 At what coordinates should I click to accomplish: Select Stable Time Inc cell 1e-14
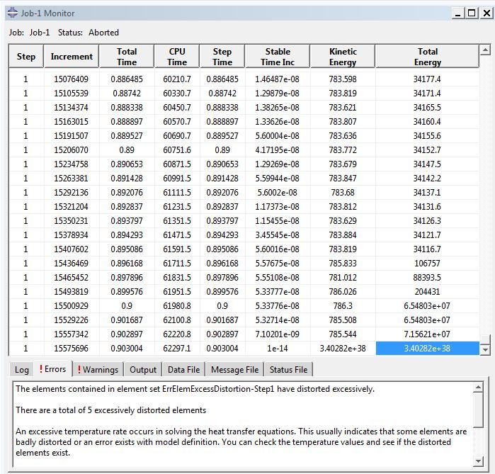(x=278, y=349)
